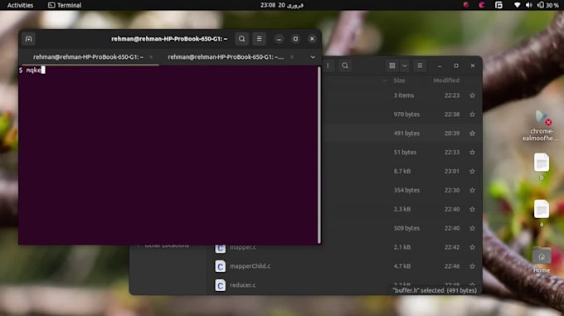
Task: Switch to the second terminal tab
Action: pyautogui.click(x=226, y=56)
